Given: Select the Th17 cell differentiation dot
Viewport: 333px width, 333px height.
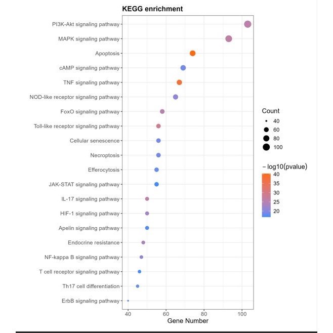Looking at the screenshot, I should click(x=138, y=286).
